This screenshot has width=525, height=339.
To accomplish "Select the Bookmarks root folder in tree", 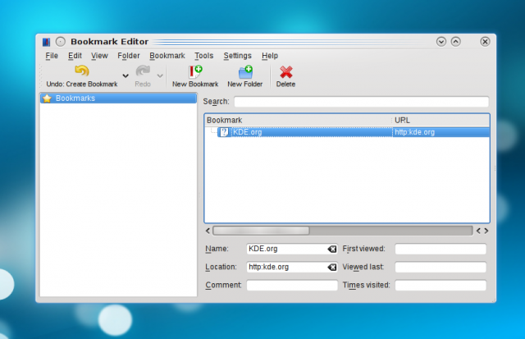I will 75,98.
